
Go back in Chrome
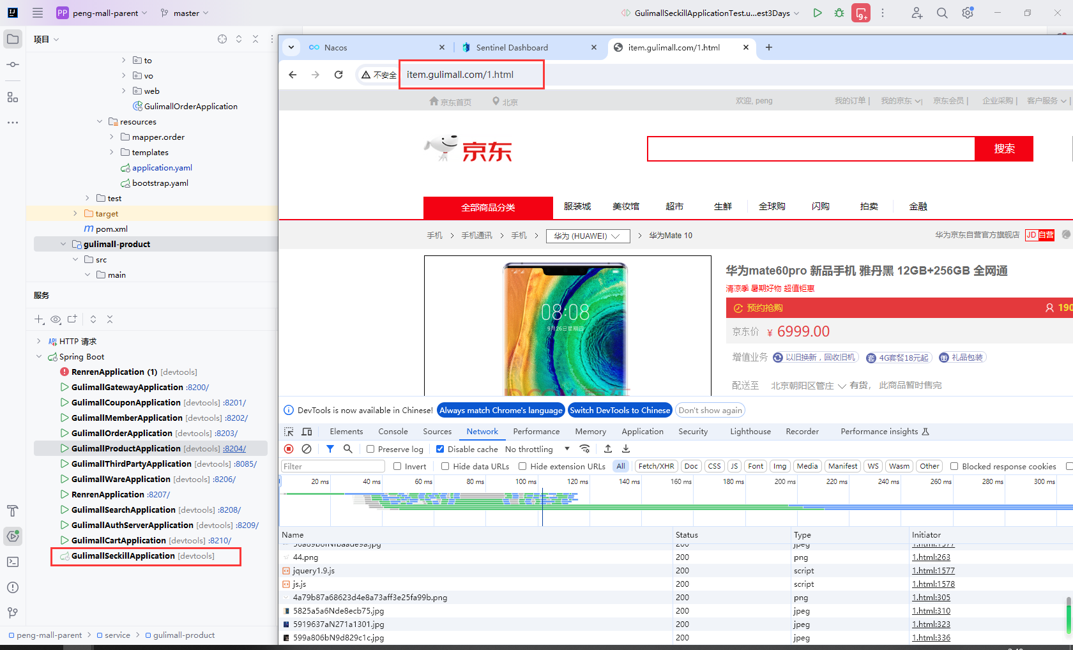[x=293, y=75]
